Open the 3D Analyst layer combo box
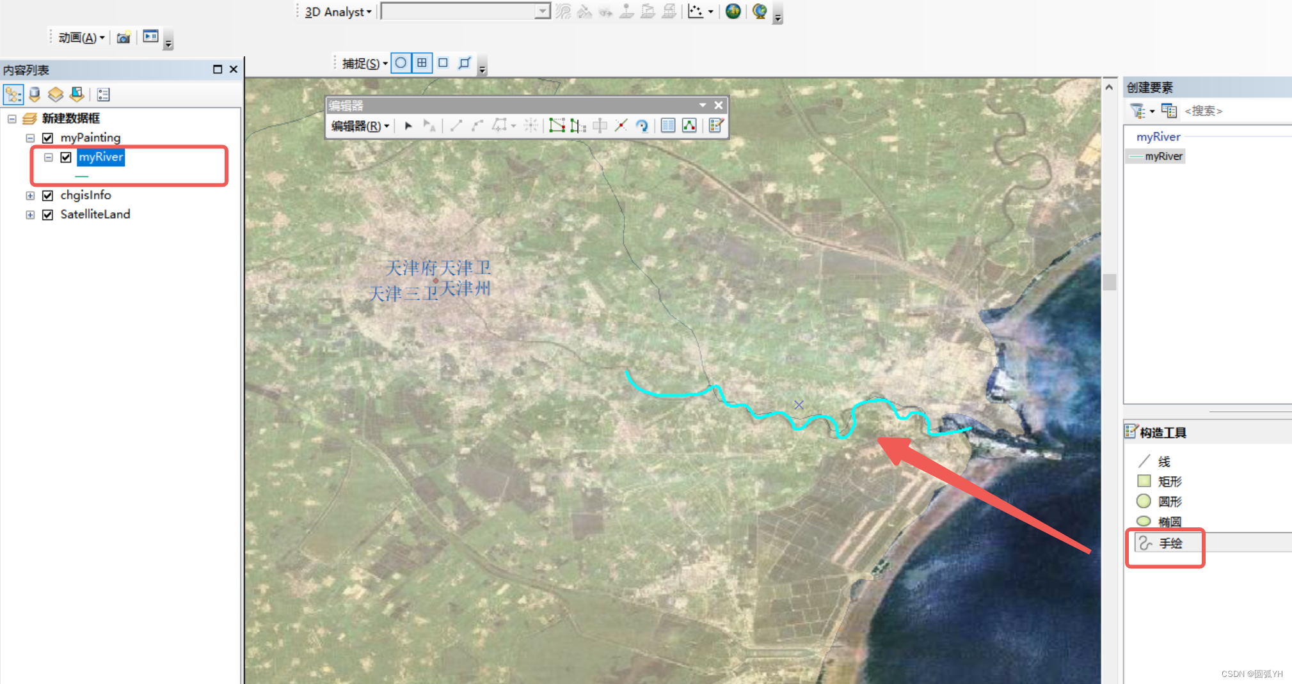 coord(543,11)
